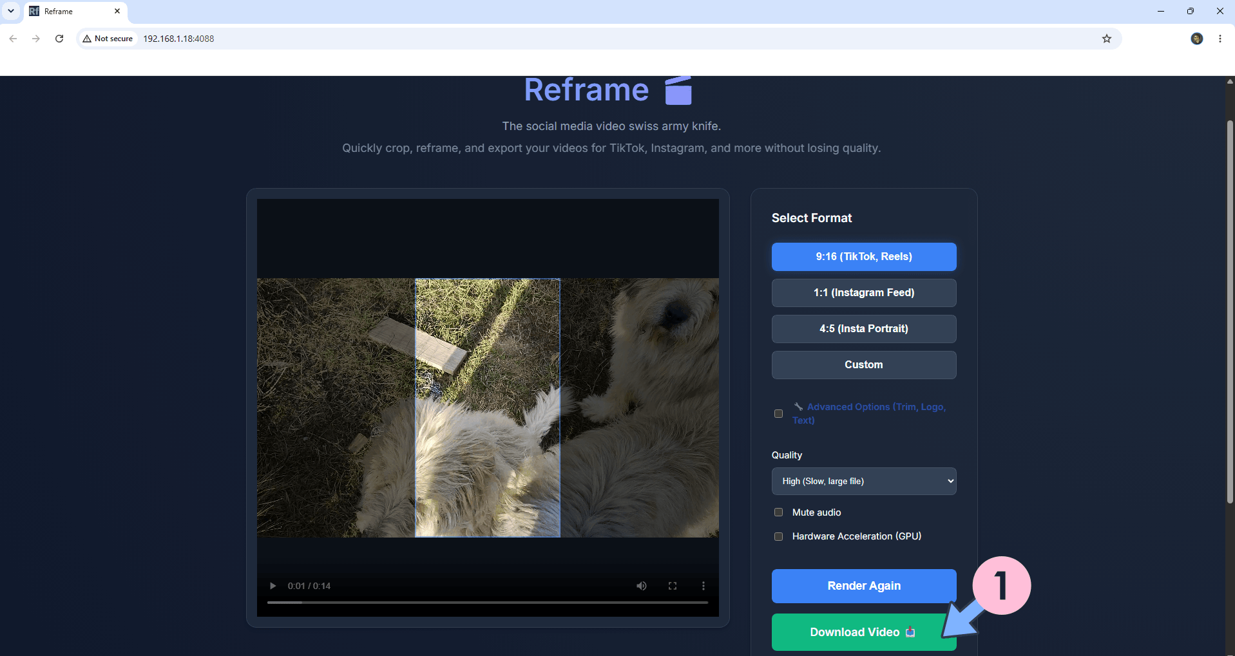Viewport: 1235px width, 656px height.
Task: Select 1:1 (Instagram Feed) format
Action: point(864,293)
